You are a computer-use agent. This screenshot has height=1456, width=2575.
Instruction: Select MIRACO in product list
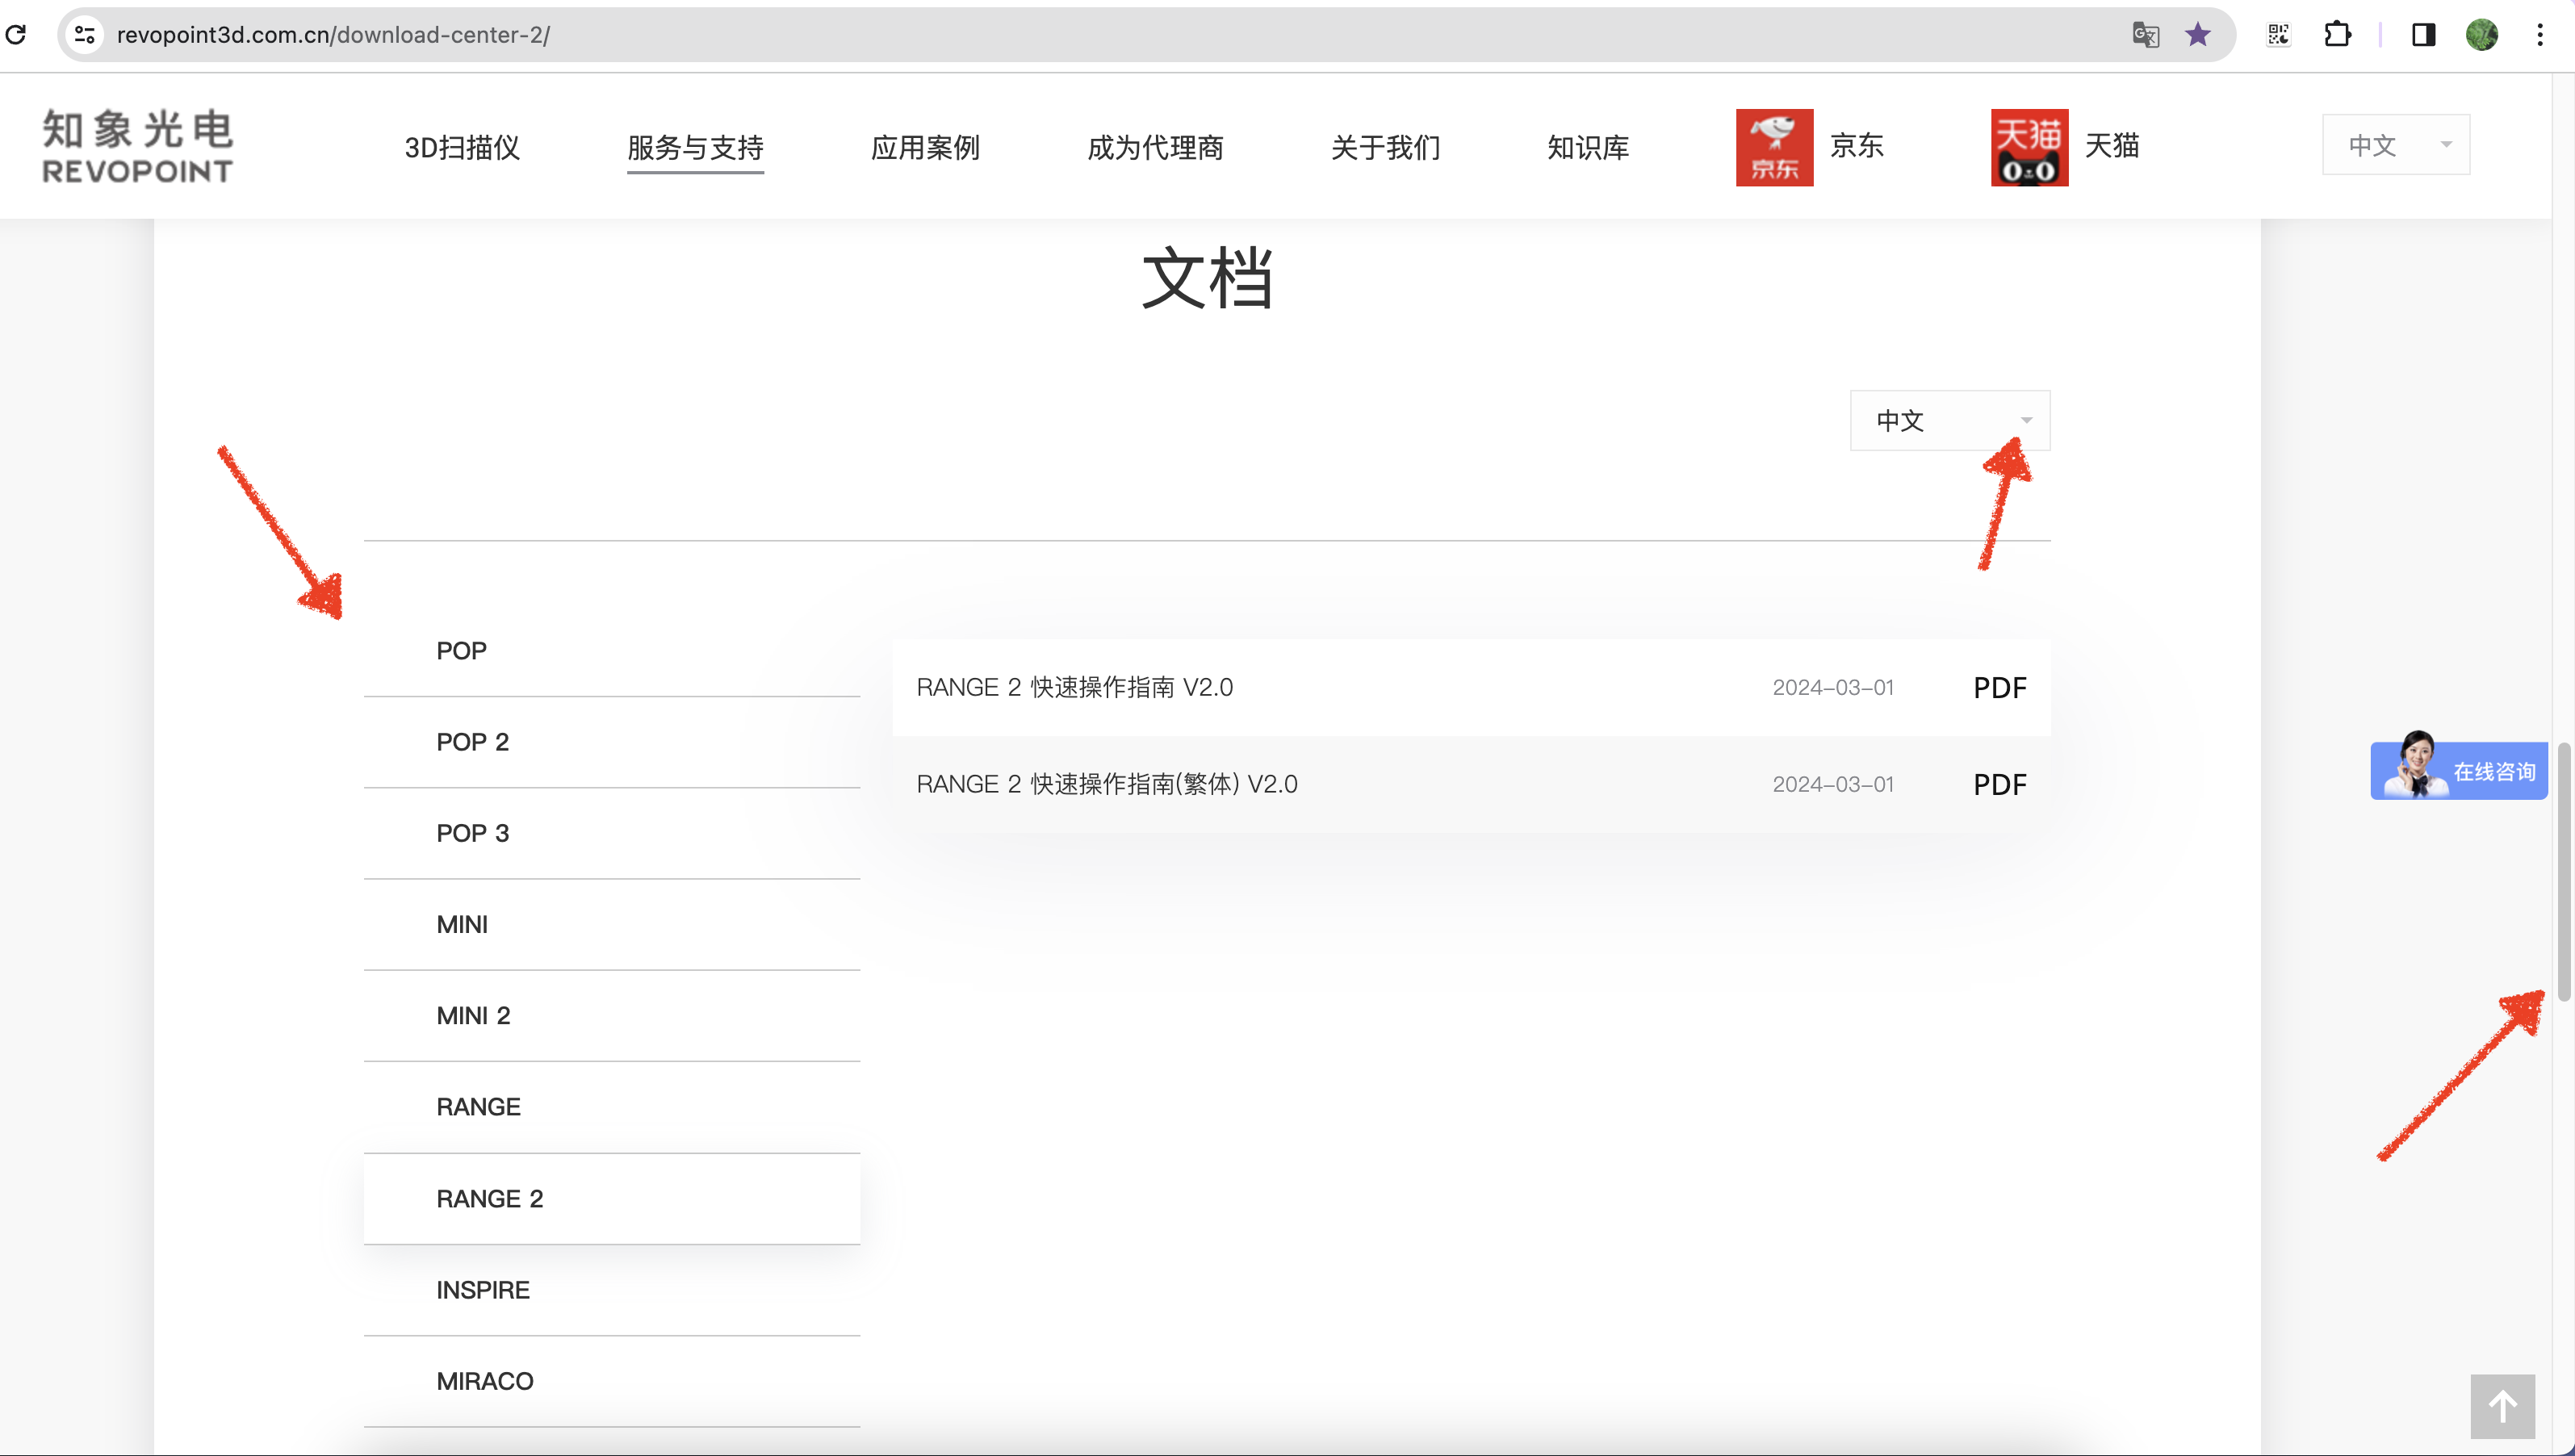coord(485,1381)
